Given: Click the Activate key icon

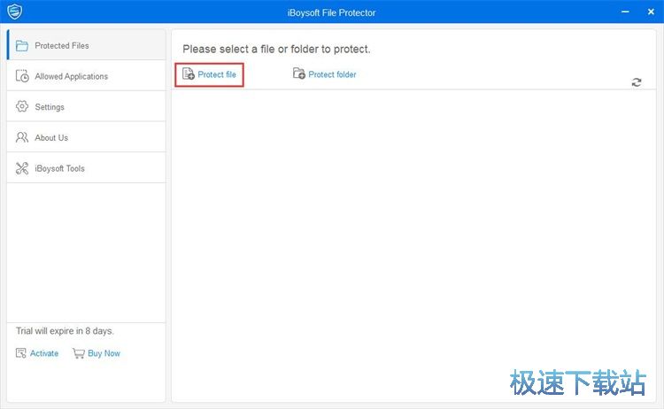Looking at the screenshot, I should tap(20, 353).
